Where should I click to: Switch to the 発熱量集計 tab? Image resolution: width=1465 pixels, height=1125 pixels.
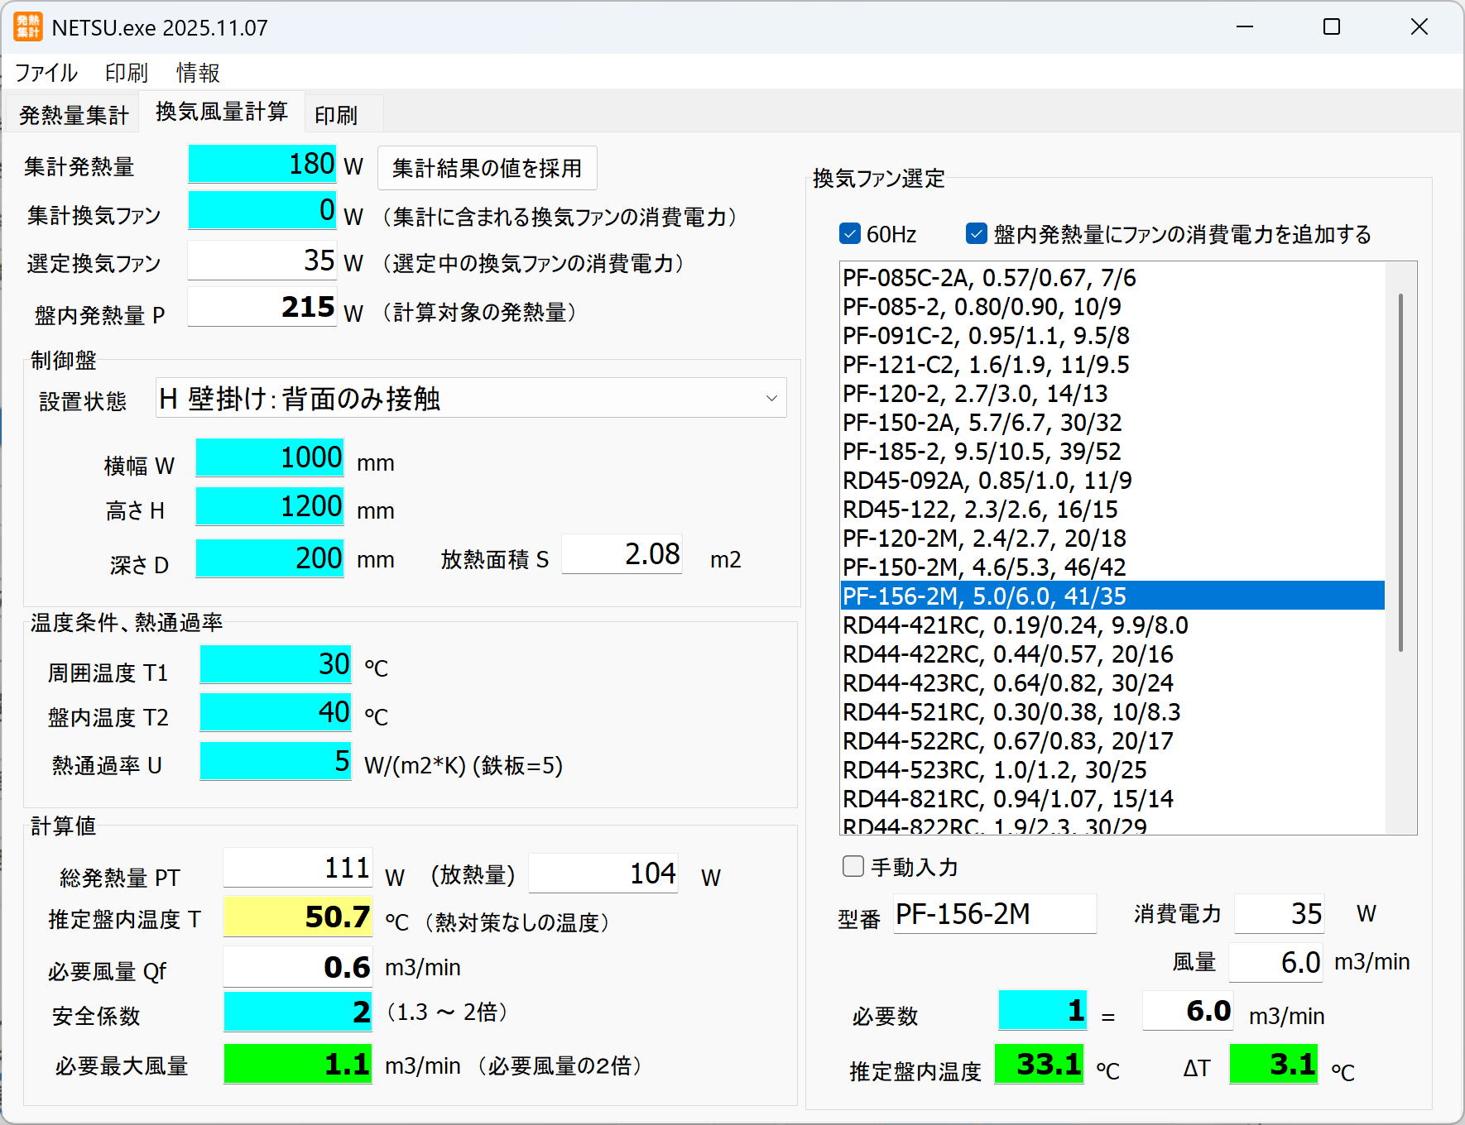[x=74, y=114]
